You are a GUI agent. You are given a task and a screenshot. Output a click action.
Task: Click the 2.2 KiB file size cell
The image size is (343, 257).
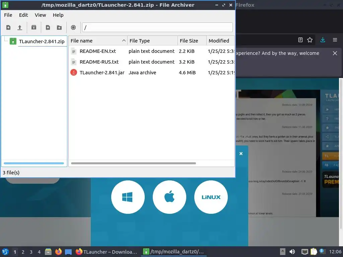click(187, 51)
